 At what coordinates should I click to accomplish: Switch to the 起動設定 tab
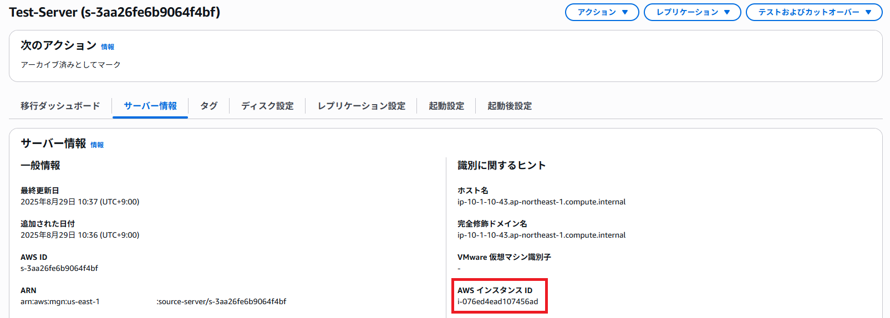pyautogui.click(x=446, y=106)
